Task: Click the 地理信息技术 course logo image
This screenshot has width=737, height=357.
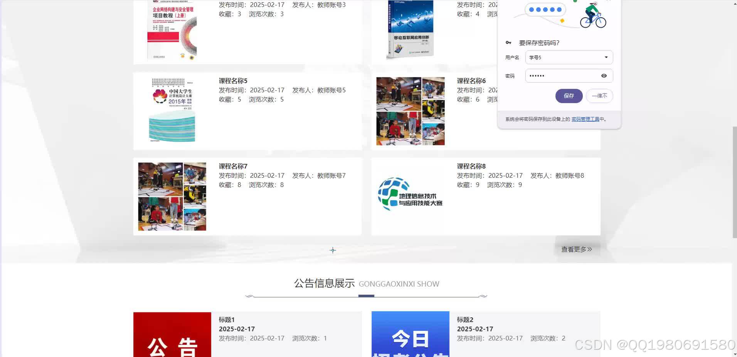Action: point(410,194)
